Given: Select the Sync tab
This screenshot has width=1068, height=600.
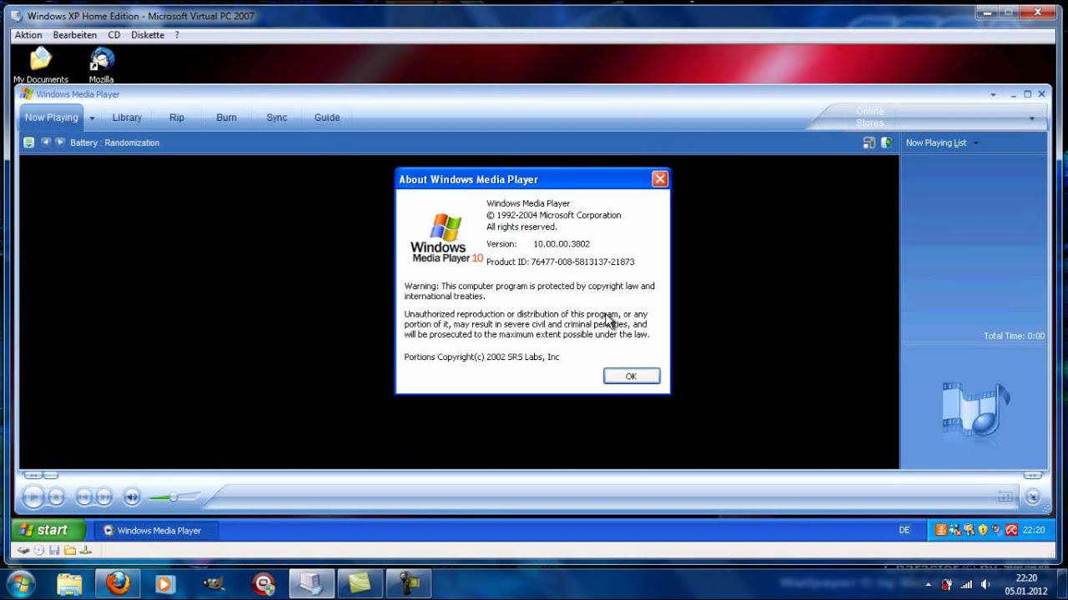Looking at the screenshot, I should (277, 117).
